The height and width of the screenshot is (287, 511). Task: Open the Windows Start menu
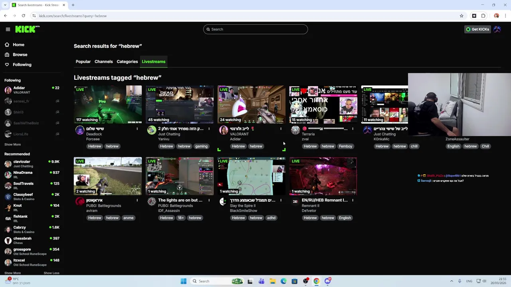point(183,281)
